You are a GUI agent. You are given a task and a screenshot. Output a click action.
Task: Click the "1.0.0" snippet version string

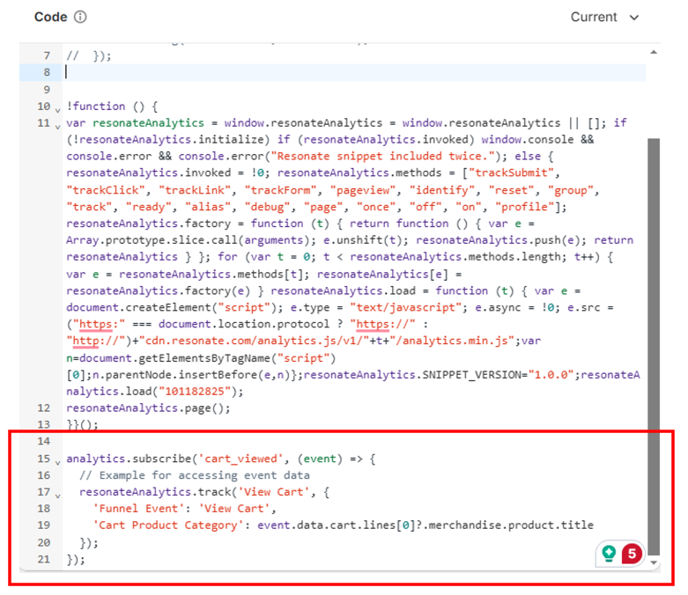pyautogui.click(x=551, y=375)
